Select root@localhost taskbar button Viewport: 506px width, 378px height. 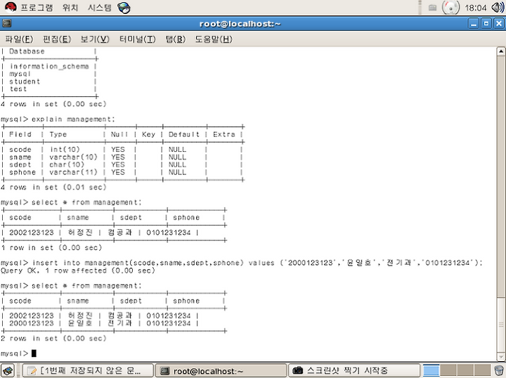pyautogui.click(x=221, y=370)
